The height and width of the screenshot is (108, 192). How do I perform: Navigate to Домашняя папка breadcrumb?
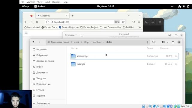click(x=58, y=42)
